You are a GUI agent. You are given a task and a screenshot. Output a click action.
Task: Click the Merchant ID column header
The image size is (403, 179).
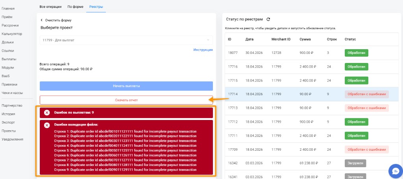(x=281, y=39)
